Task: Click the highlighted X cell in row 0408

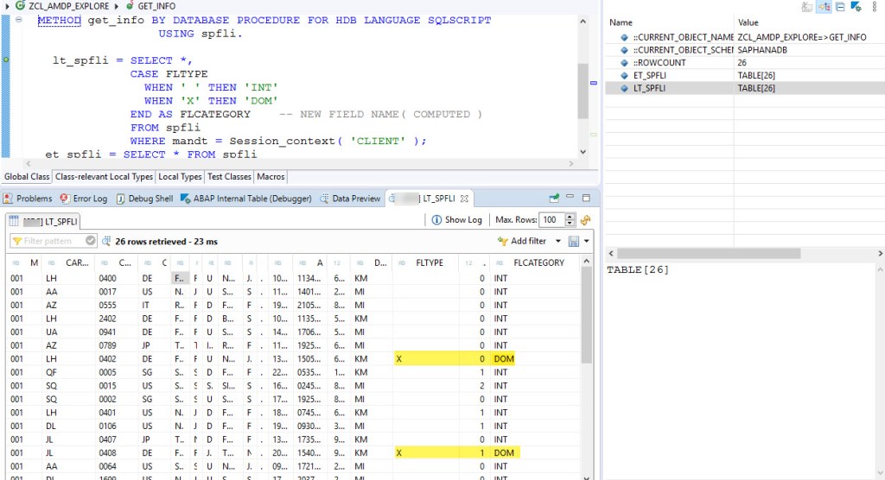Action: (399, 453)
